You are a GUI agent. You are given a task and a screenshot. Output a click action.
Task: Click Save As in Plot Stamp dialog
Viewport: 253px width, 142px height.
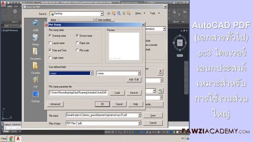[x=134, y=93]
